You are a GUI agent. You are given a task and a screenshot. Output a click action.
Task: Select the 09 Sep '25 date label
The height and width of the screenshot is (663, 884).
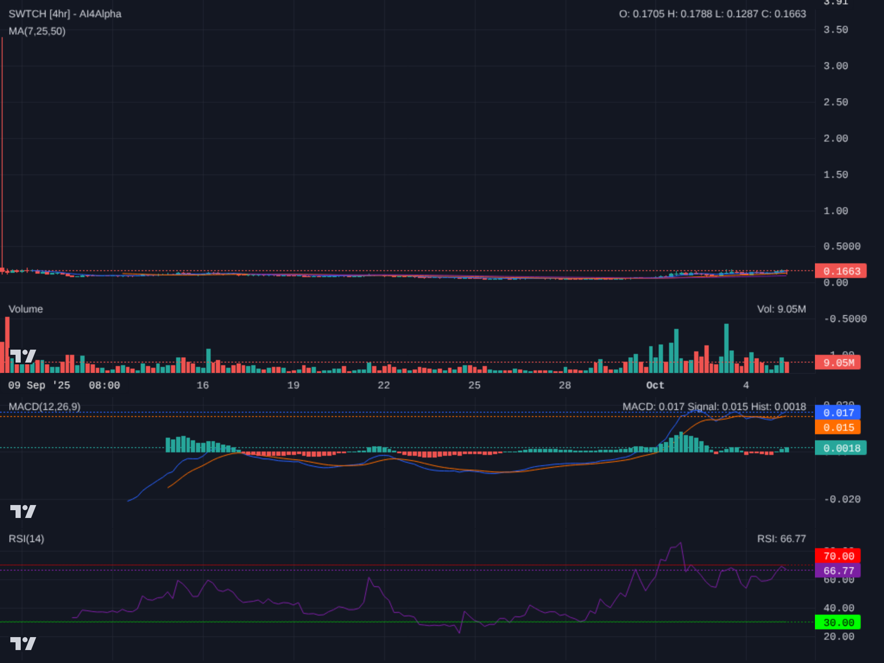click(40, 385)
